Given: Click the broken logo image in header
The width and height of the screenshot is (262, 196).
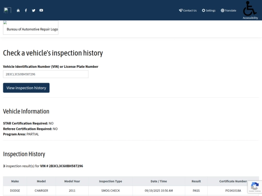Looking at the screenshot, I should (7, 10).
